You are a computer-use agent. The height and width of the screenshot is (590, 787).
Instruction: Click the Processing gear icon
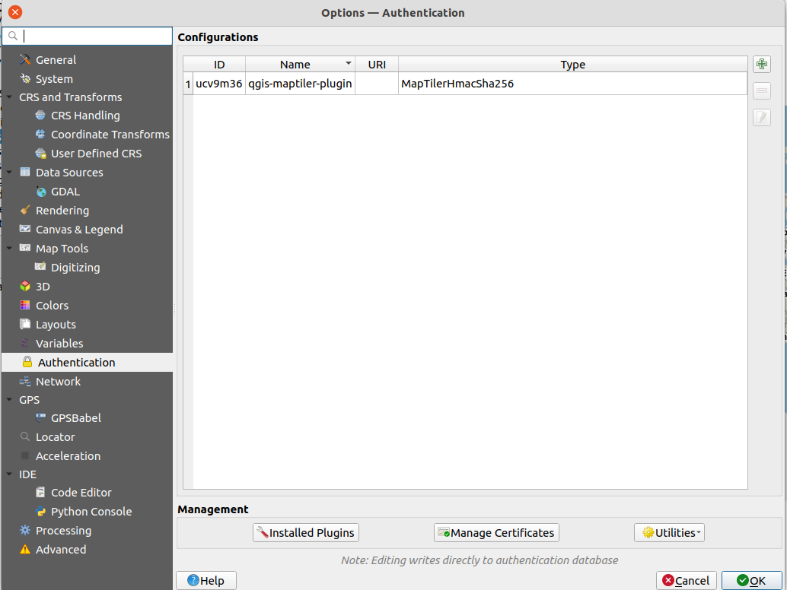tap(25, 531)
